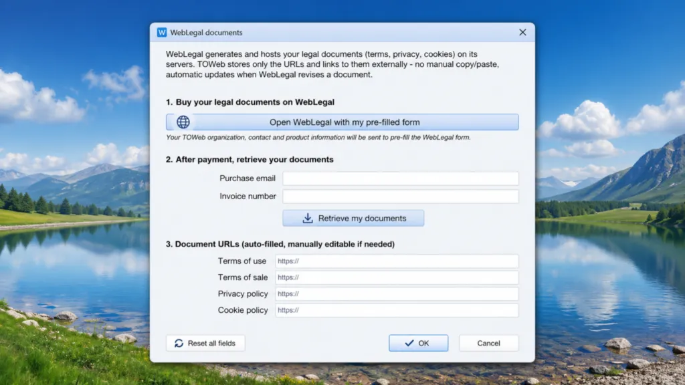Select the Terms of use URL field
Viewport: 685px width, 385px height.
[x=396, y=261]
